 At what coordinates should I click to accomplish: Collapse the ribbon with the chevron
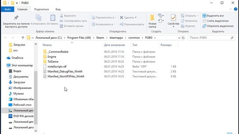point(230,9)
